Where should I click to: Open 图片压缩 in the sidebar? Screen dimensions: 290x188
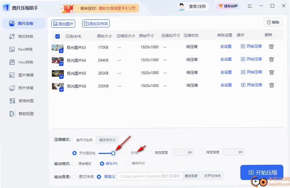(24, 24)
